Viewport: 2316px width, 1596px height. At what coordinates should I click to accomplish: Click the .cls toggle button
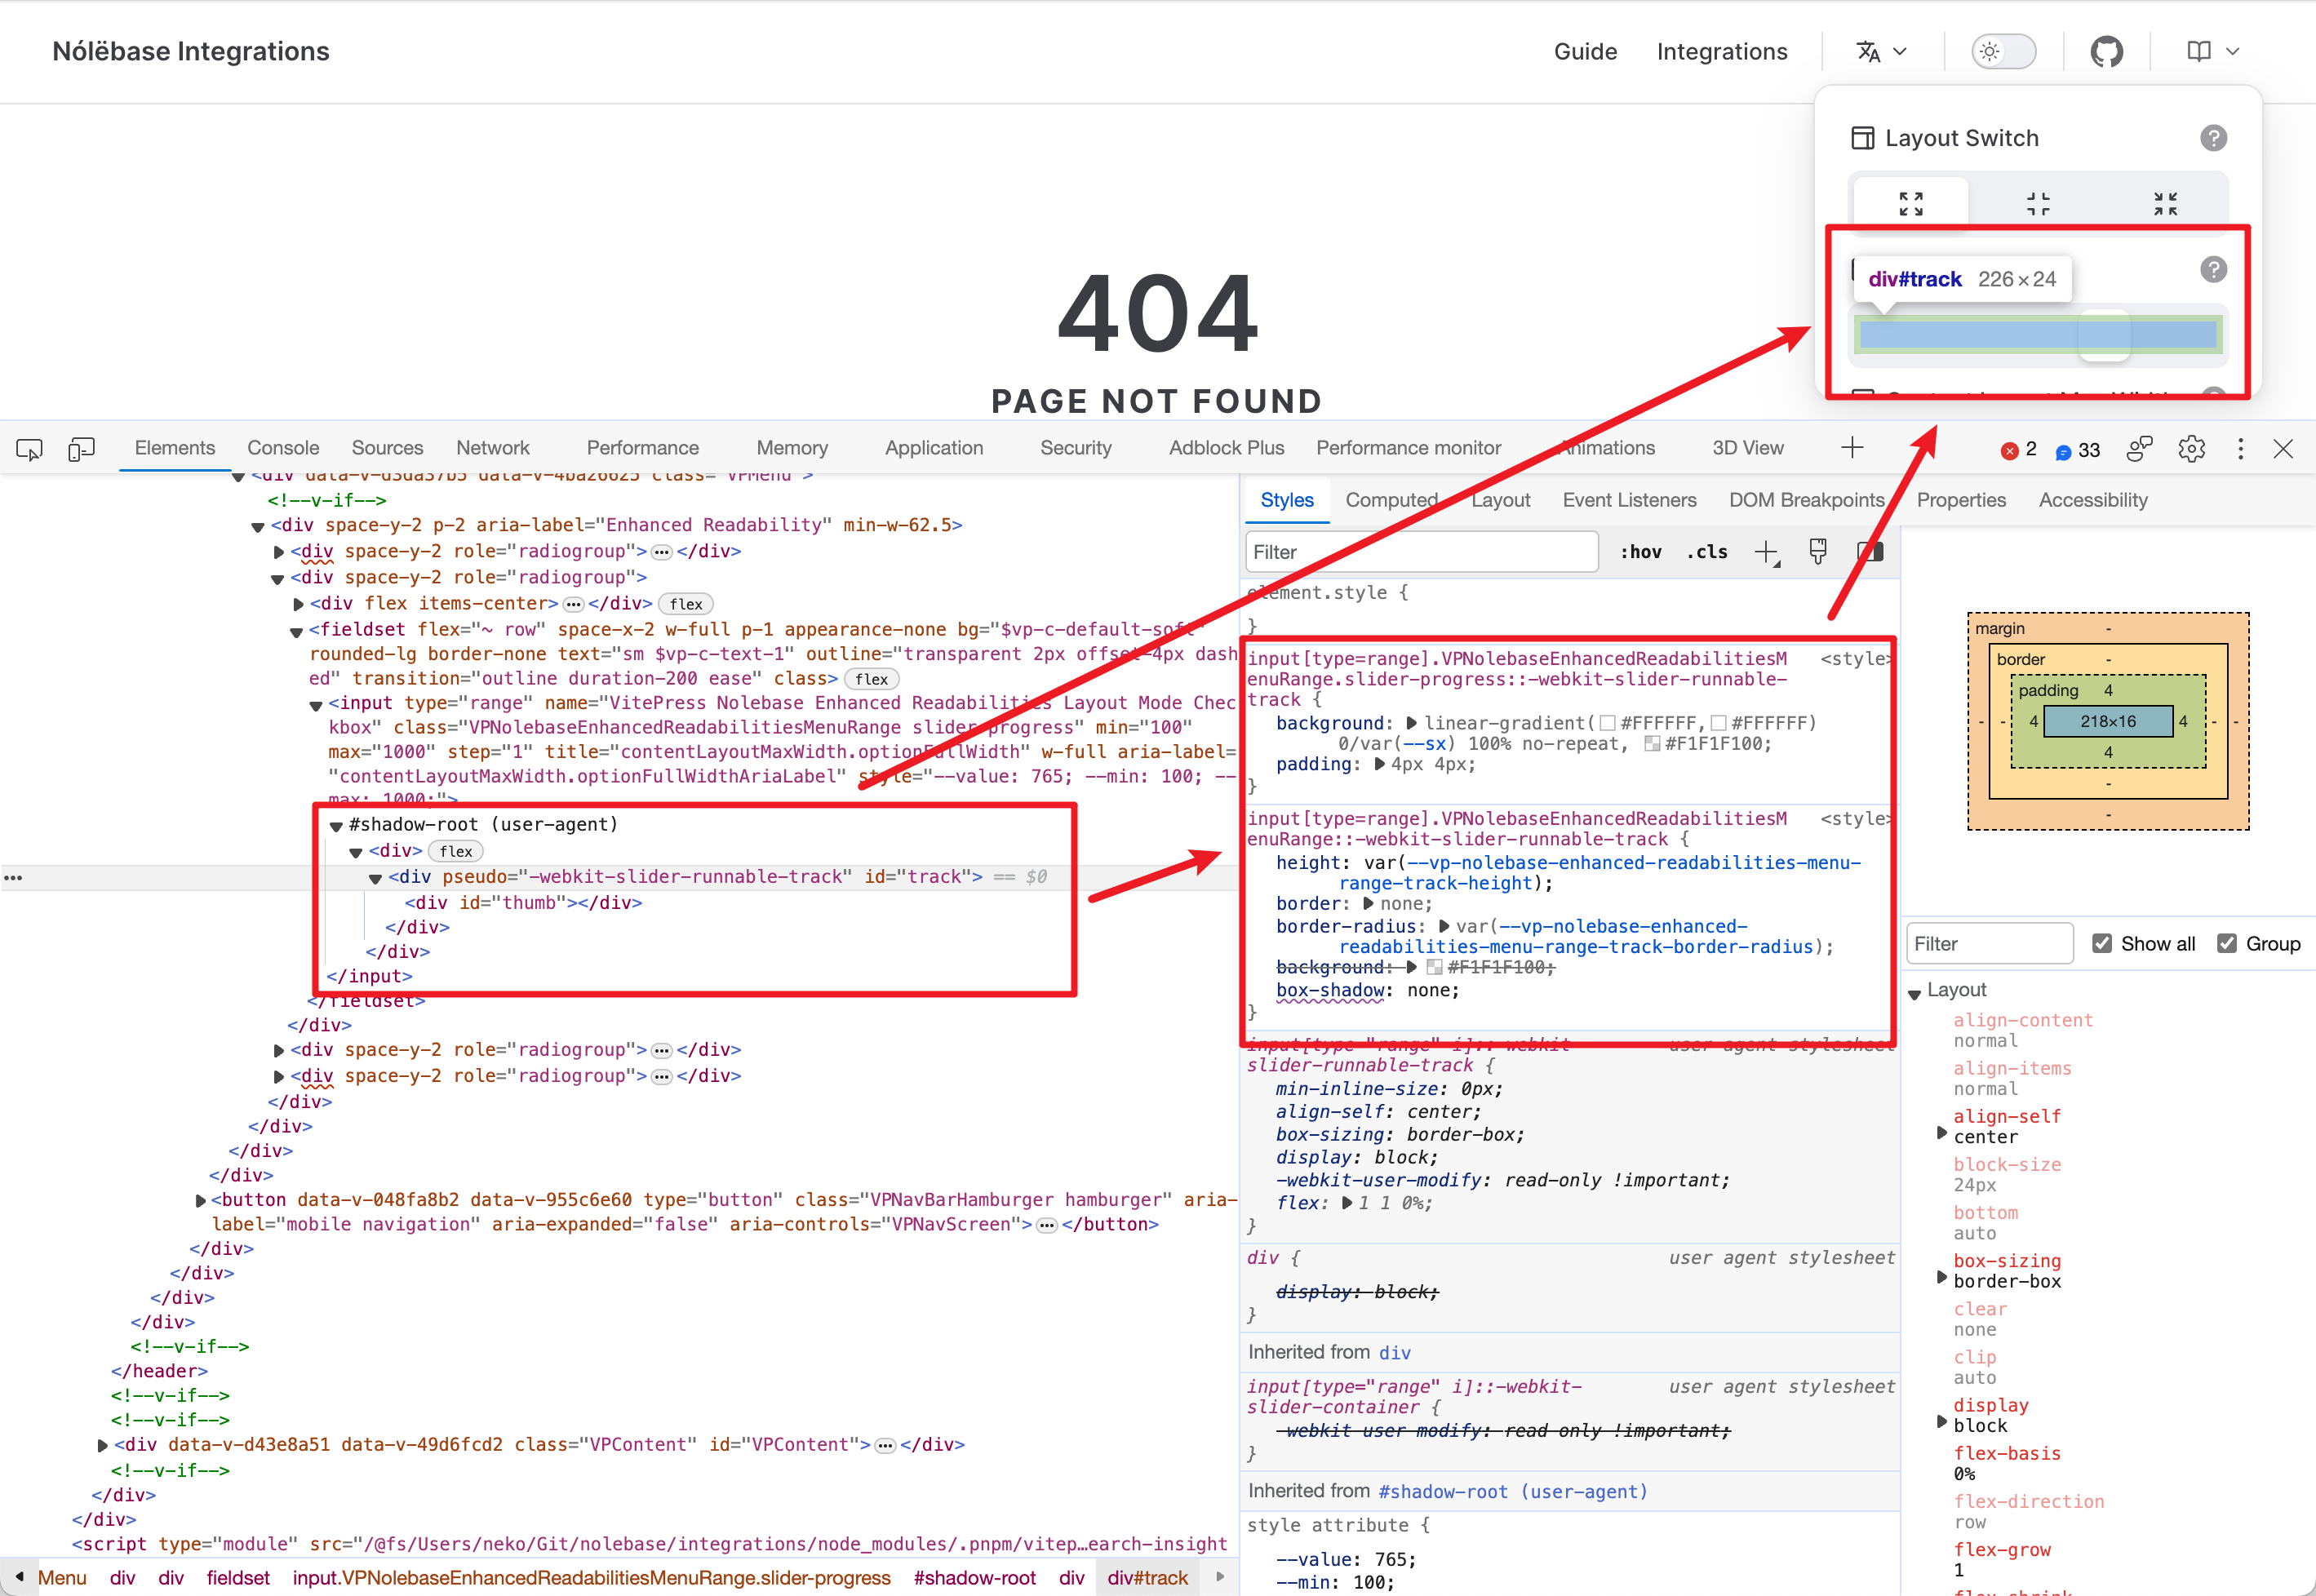(x=1706, y=552)
